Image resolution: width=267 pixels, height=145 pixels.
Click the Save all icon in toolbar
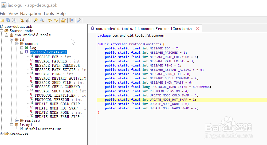8,21
